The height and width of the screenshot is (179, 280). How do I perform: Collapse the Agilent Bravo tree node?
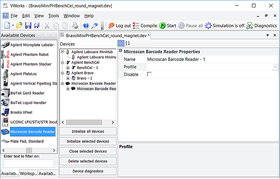[63, 73]
